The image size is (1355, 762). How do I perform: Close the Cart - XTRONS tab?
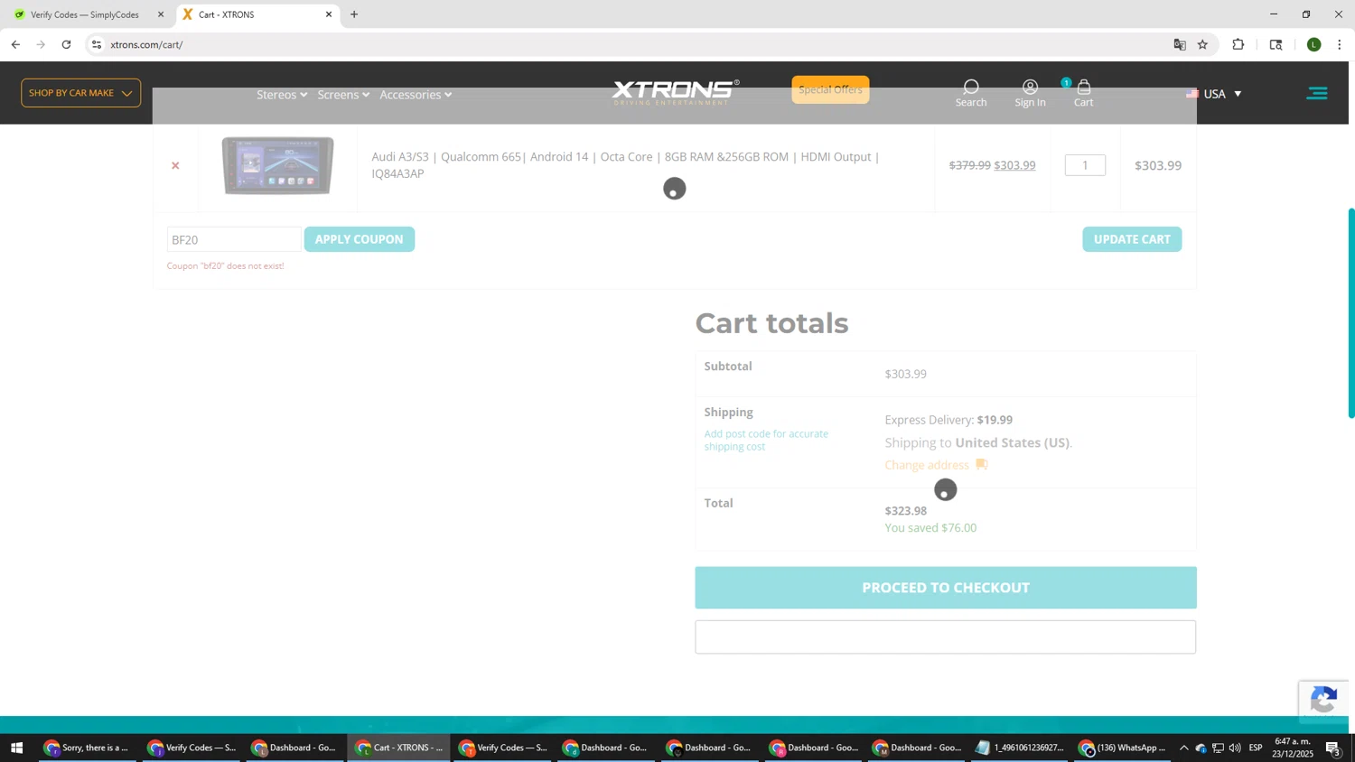point(329,14)
